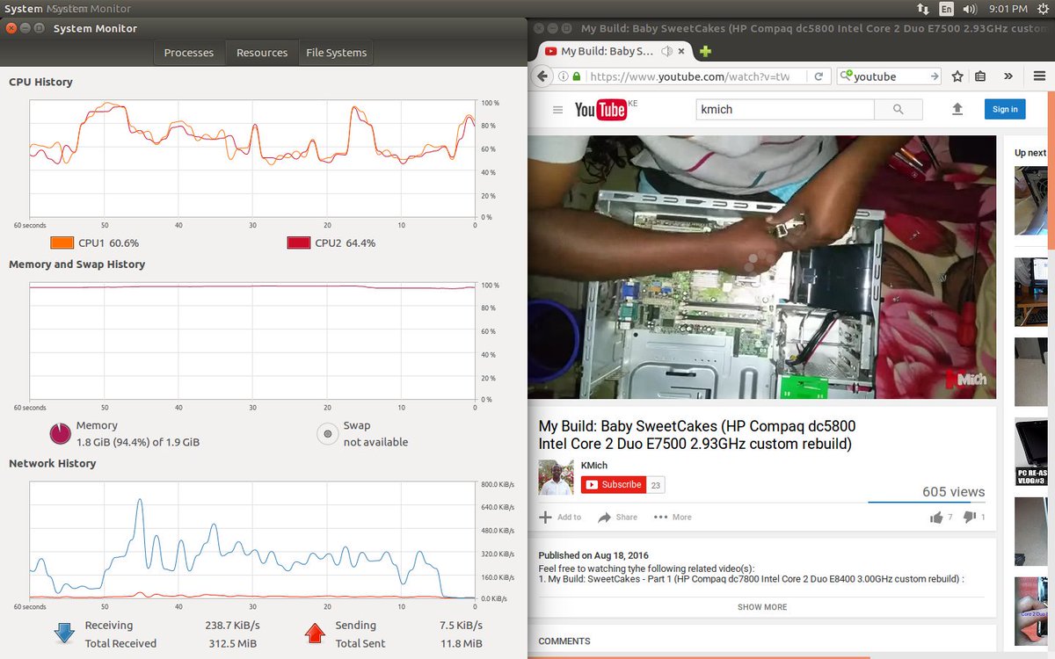Screen dimensions: 1055x659
Task: Show bookmarks list icon in Firefox toolbar
Action: 980,76
